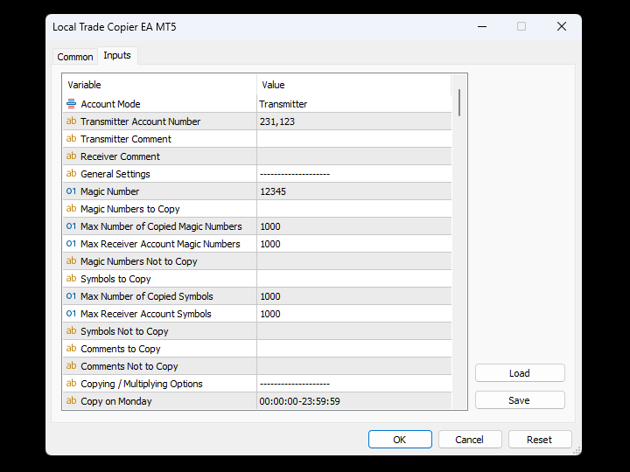The height and width of the screenshot is (472, 630).
Task: Select the 'Magic Numbers to Copy' label
Action: (x=130, y=209)
